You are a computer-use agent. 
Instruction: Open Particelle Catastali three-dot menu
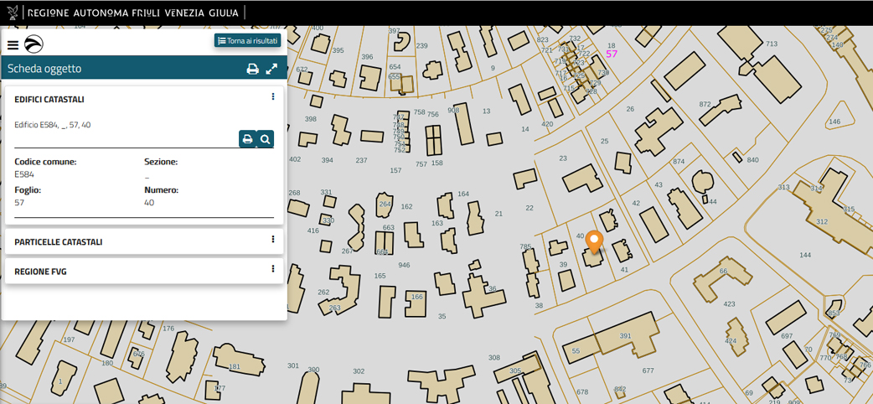(x=273, y=240)
